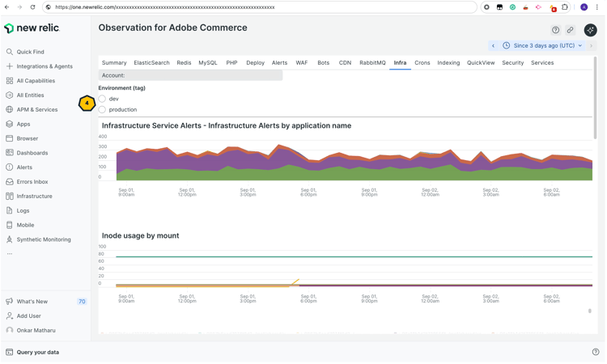Select the dev environment radio button
607x364 pixels.
[102, 99]
